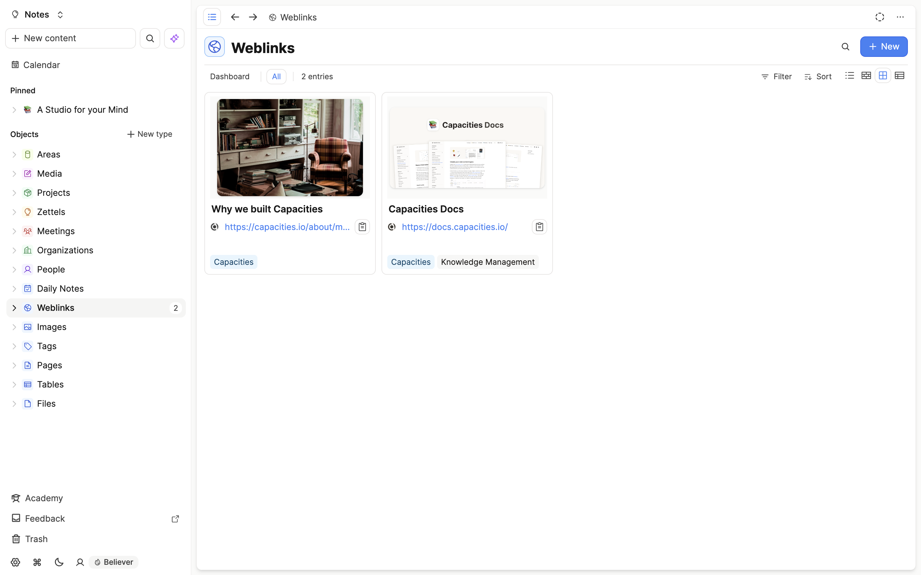The image size is (921, 575).
Task: Open keyboard shortcuts command icon
Action: pos(37,562)
